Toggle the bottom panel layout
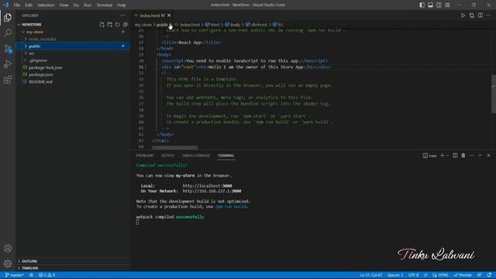The width and height of the screenshot is (496, 279). click(x=431, y=5)
